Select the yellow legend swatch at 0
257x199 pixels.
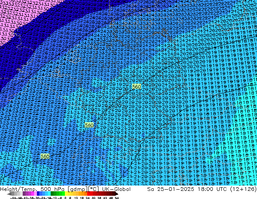(66, 194)
